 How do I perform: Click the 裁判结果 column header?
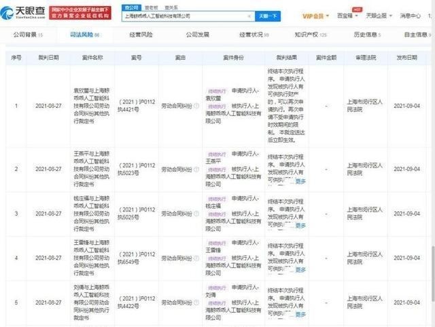coord(287,58)
